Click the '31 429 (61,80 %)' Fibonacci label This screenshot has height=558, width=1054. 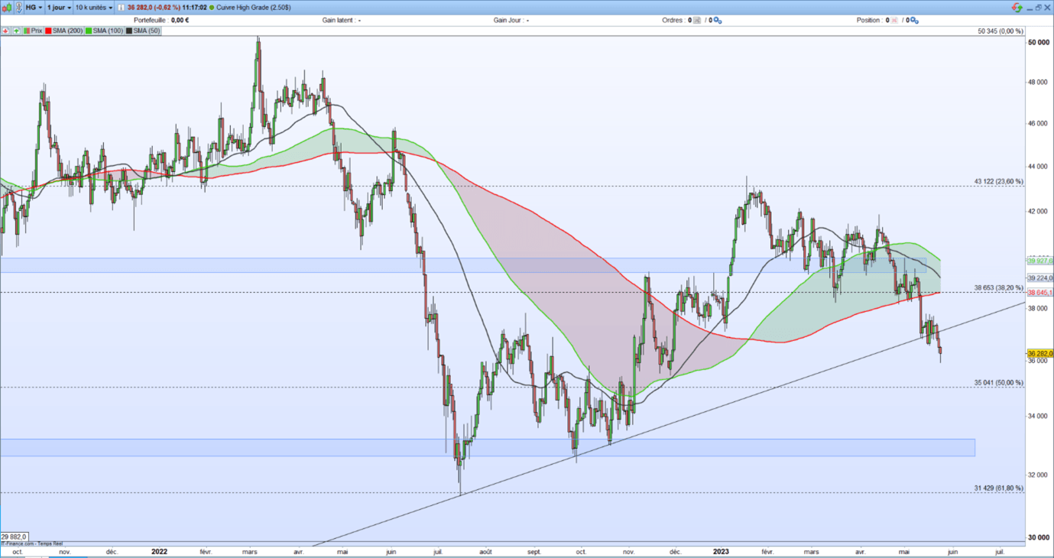(x=998, y=488)
